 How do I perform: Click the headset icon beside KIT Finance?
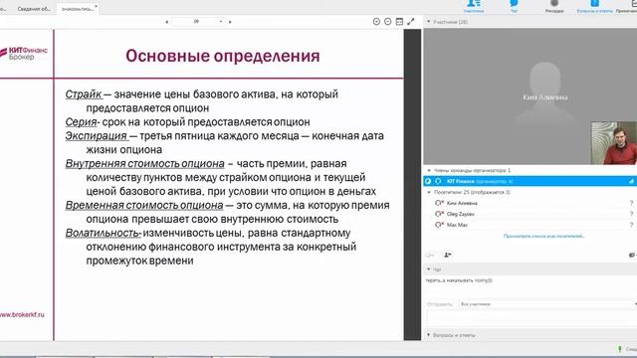(438, 181)
